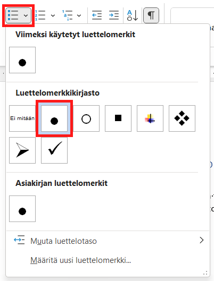214x281 pixels.
Task: Choose the checkmark bullet style
Action: point(54,150)
